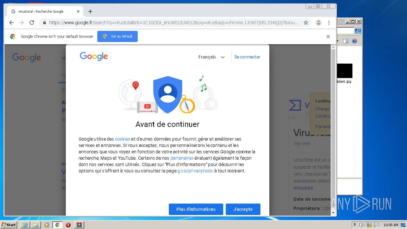Dismiss the default browser infobar
407x229 pixels.
tap(328, 37)
